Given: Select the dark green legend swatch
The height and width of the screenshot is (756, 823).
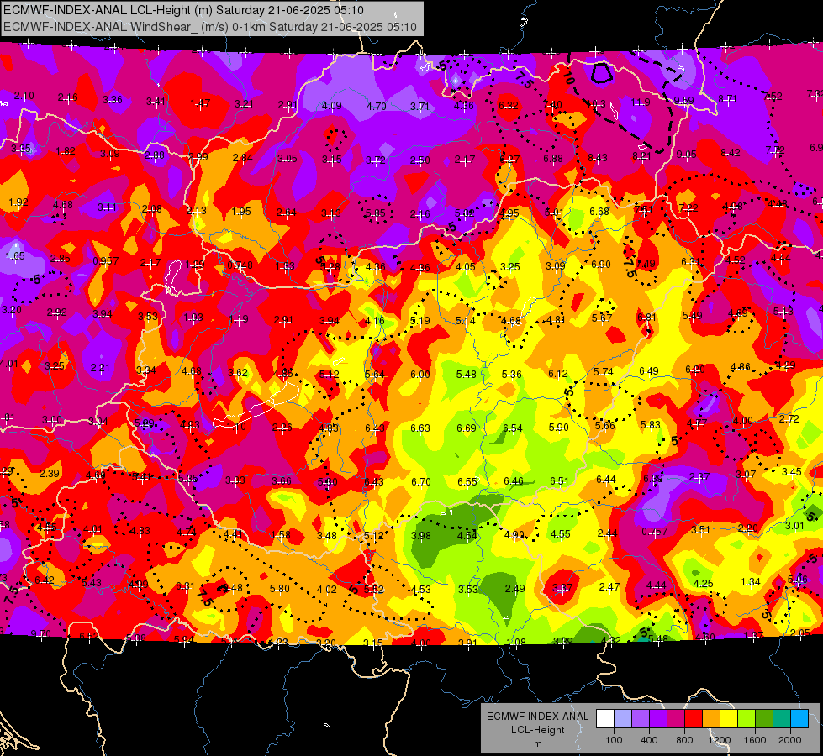Looking at the screenshot, I should (764, 719).
